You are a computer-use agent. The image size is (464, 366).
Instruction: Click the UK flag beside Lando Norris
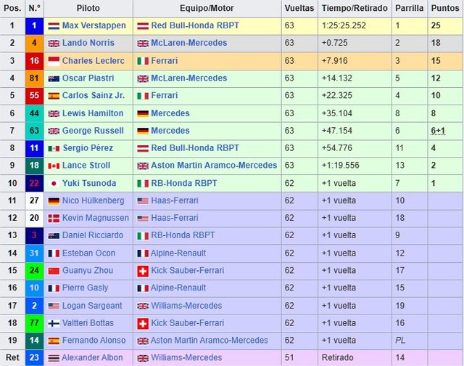point(54,44)
